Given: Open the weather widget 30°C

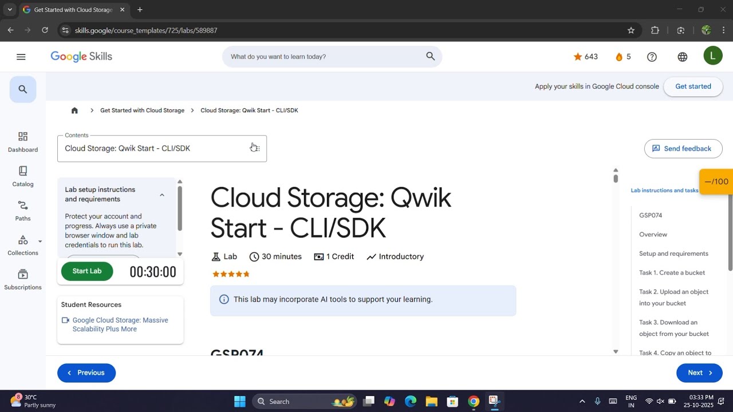Looking at the screenshot, I should (x=33, y=401).
